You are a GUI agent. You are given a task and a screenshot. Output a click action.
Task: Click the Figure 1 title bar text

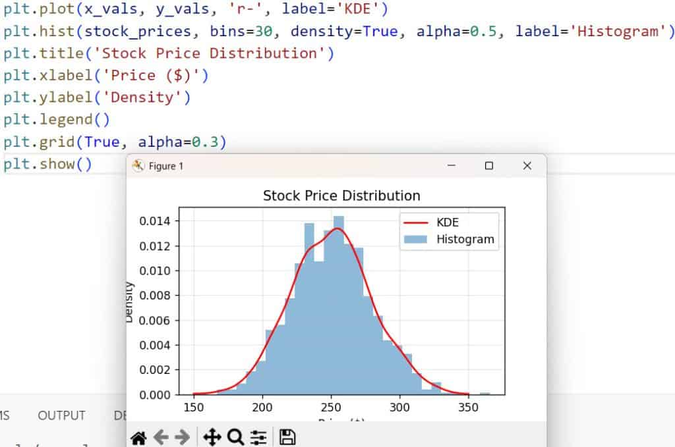[x=166, y=167]
